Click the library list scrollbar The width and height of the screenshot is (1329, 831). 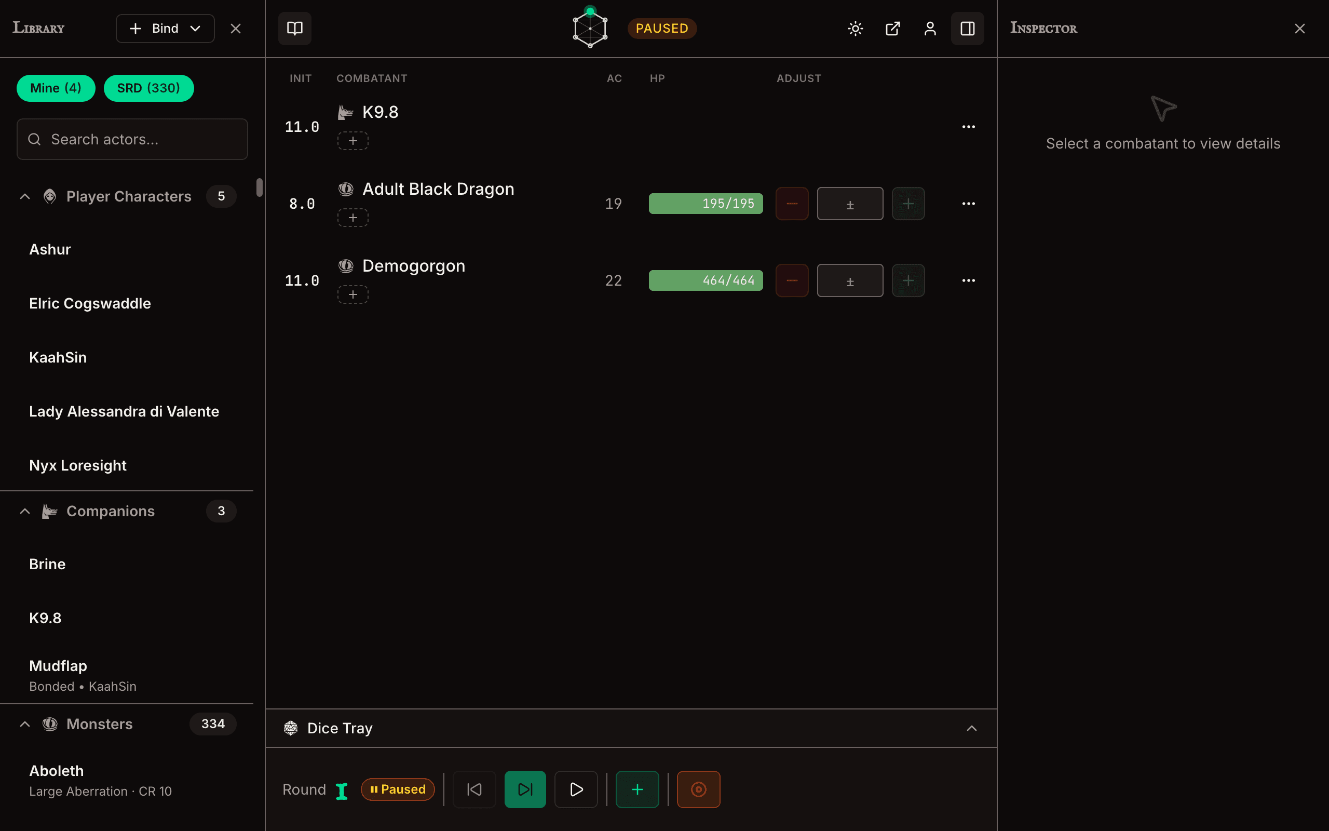[x=259, y=187]
